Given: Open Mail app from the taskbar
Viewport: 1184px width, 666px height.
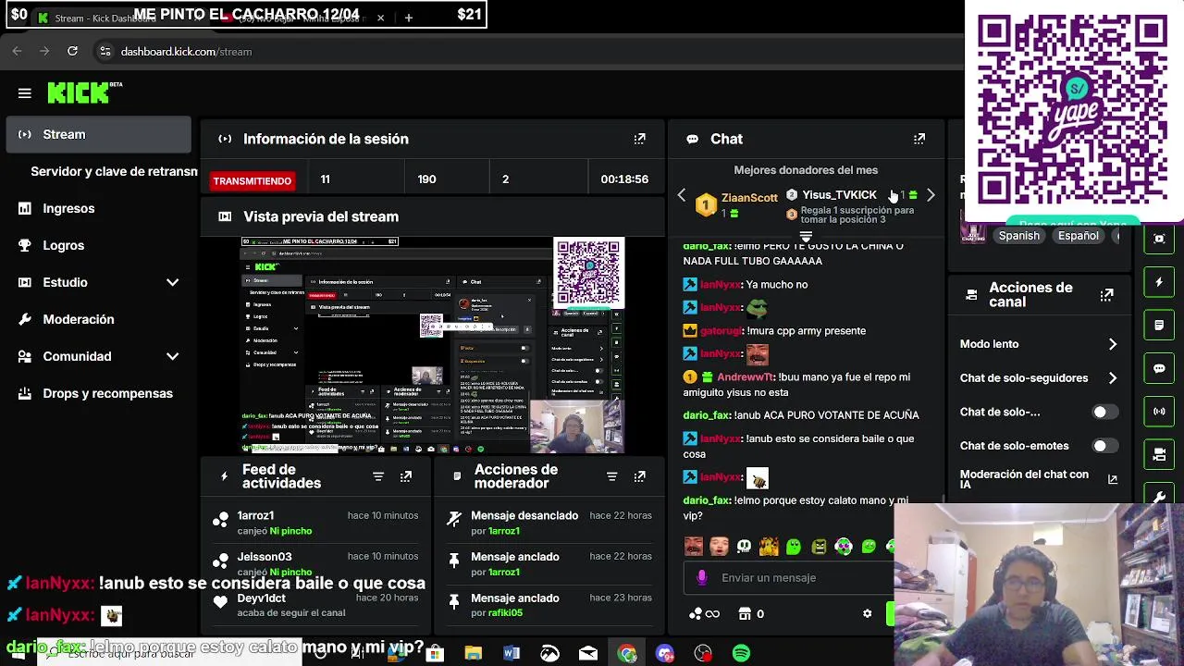Looking at the screenshot, I should (588, 653).
